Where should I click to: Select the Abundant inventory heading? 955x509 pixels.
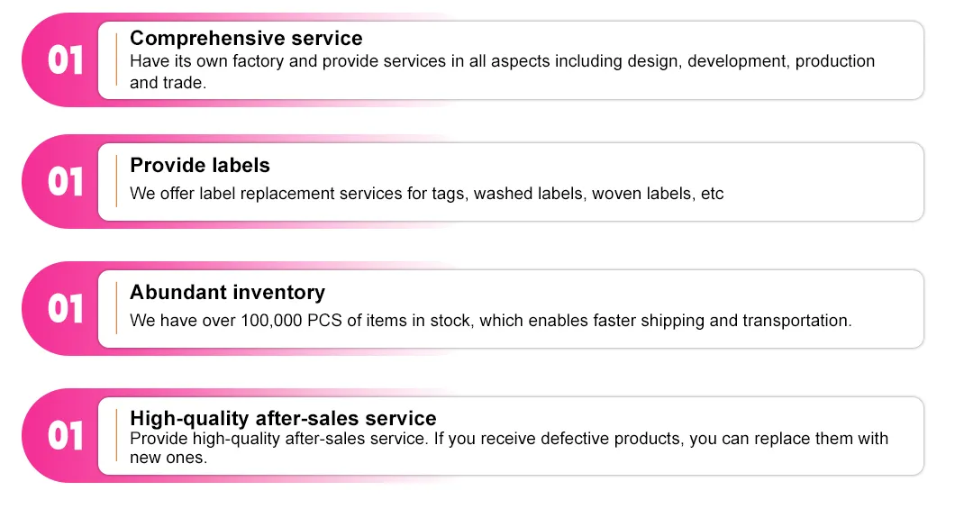click(227, 293)
